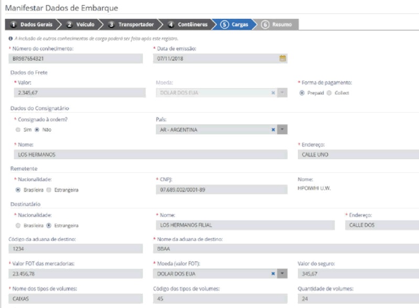The image size is (419, 308).
Task: Open the Resumo step
Action: (278, 25)
